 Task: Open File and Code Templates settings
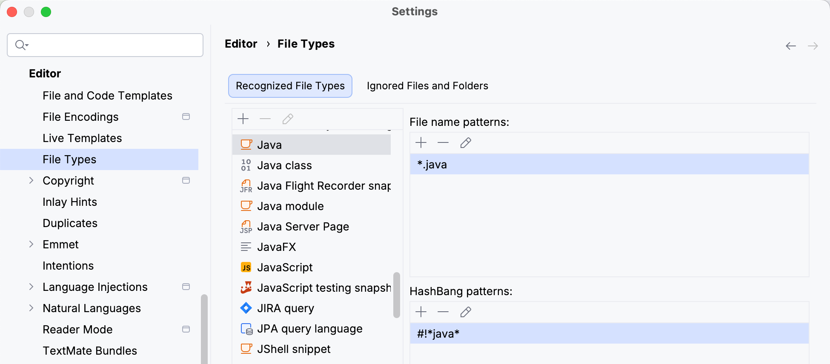(x=107, y=96)
